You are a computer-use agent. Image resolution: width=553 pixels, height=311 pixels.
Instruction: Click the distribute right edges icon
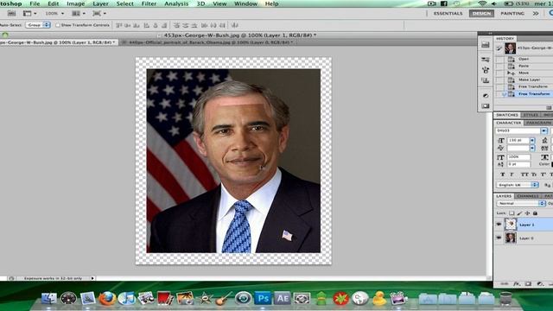222,25
